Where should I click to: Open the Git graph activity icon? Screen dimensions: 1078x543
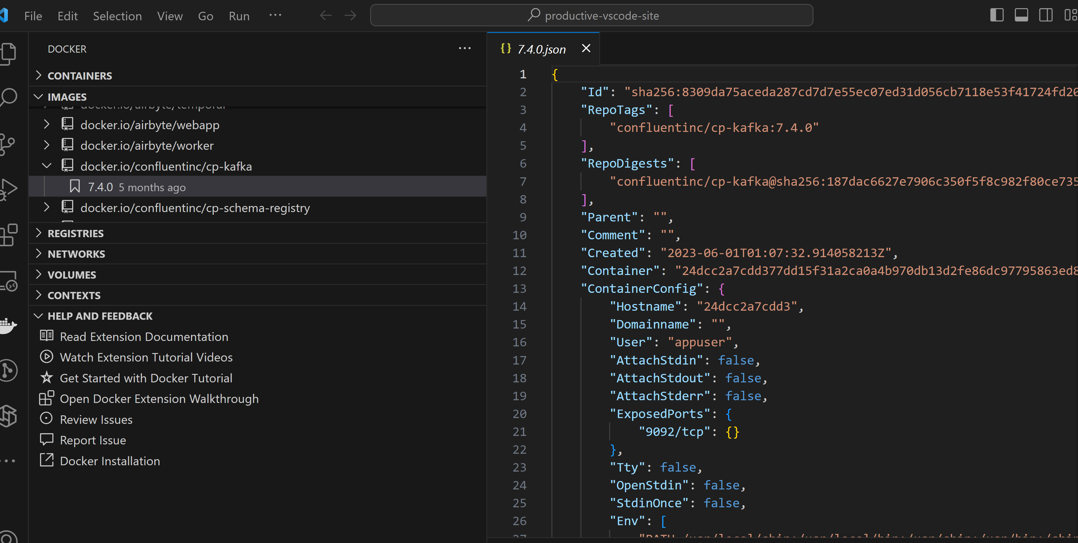coord(8,370)
